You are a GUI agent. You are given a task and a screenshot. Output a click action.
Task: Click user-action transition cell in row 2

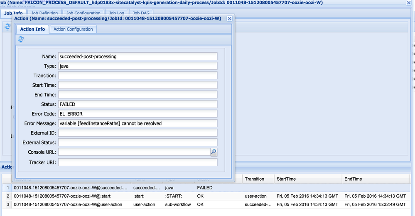(x=255, y=196)
